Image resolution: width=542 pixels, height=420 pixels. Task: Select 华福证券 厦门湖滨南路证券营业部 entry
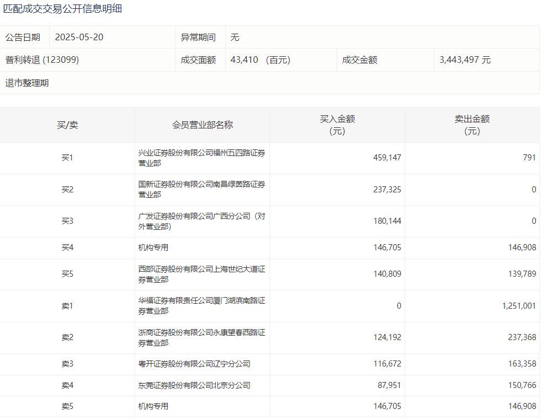click(201, 306)
